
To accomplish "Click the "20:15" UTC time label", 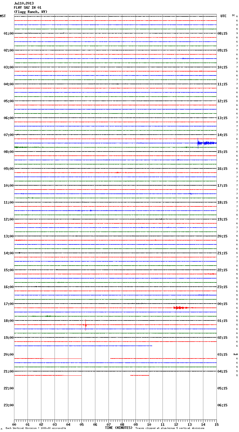I will pos(222,236).
